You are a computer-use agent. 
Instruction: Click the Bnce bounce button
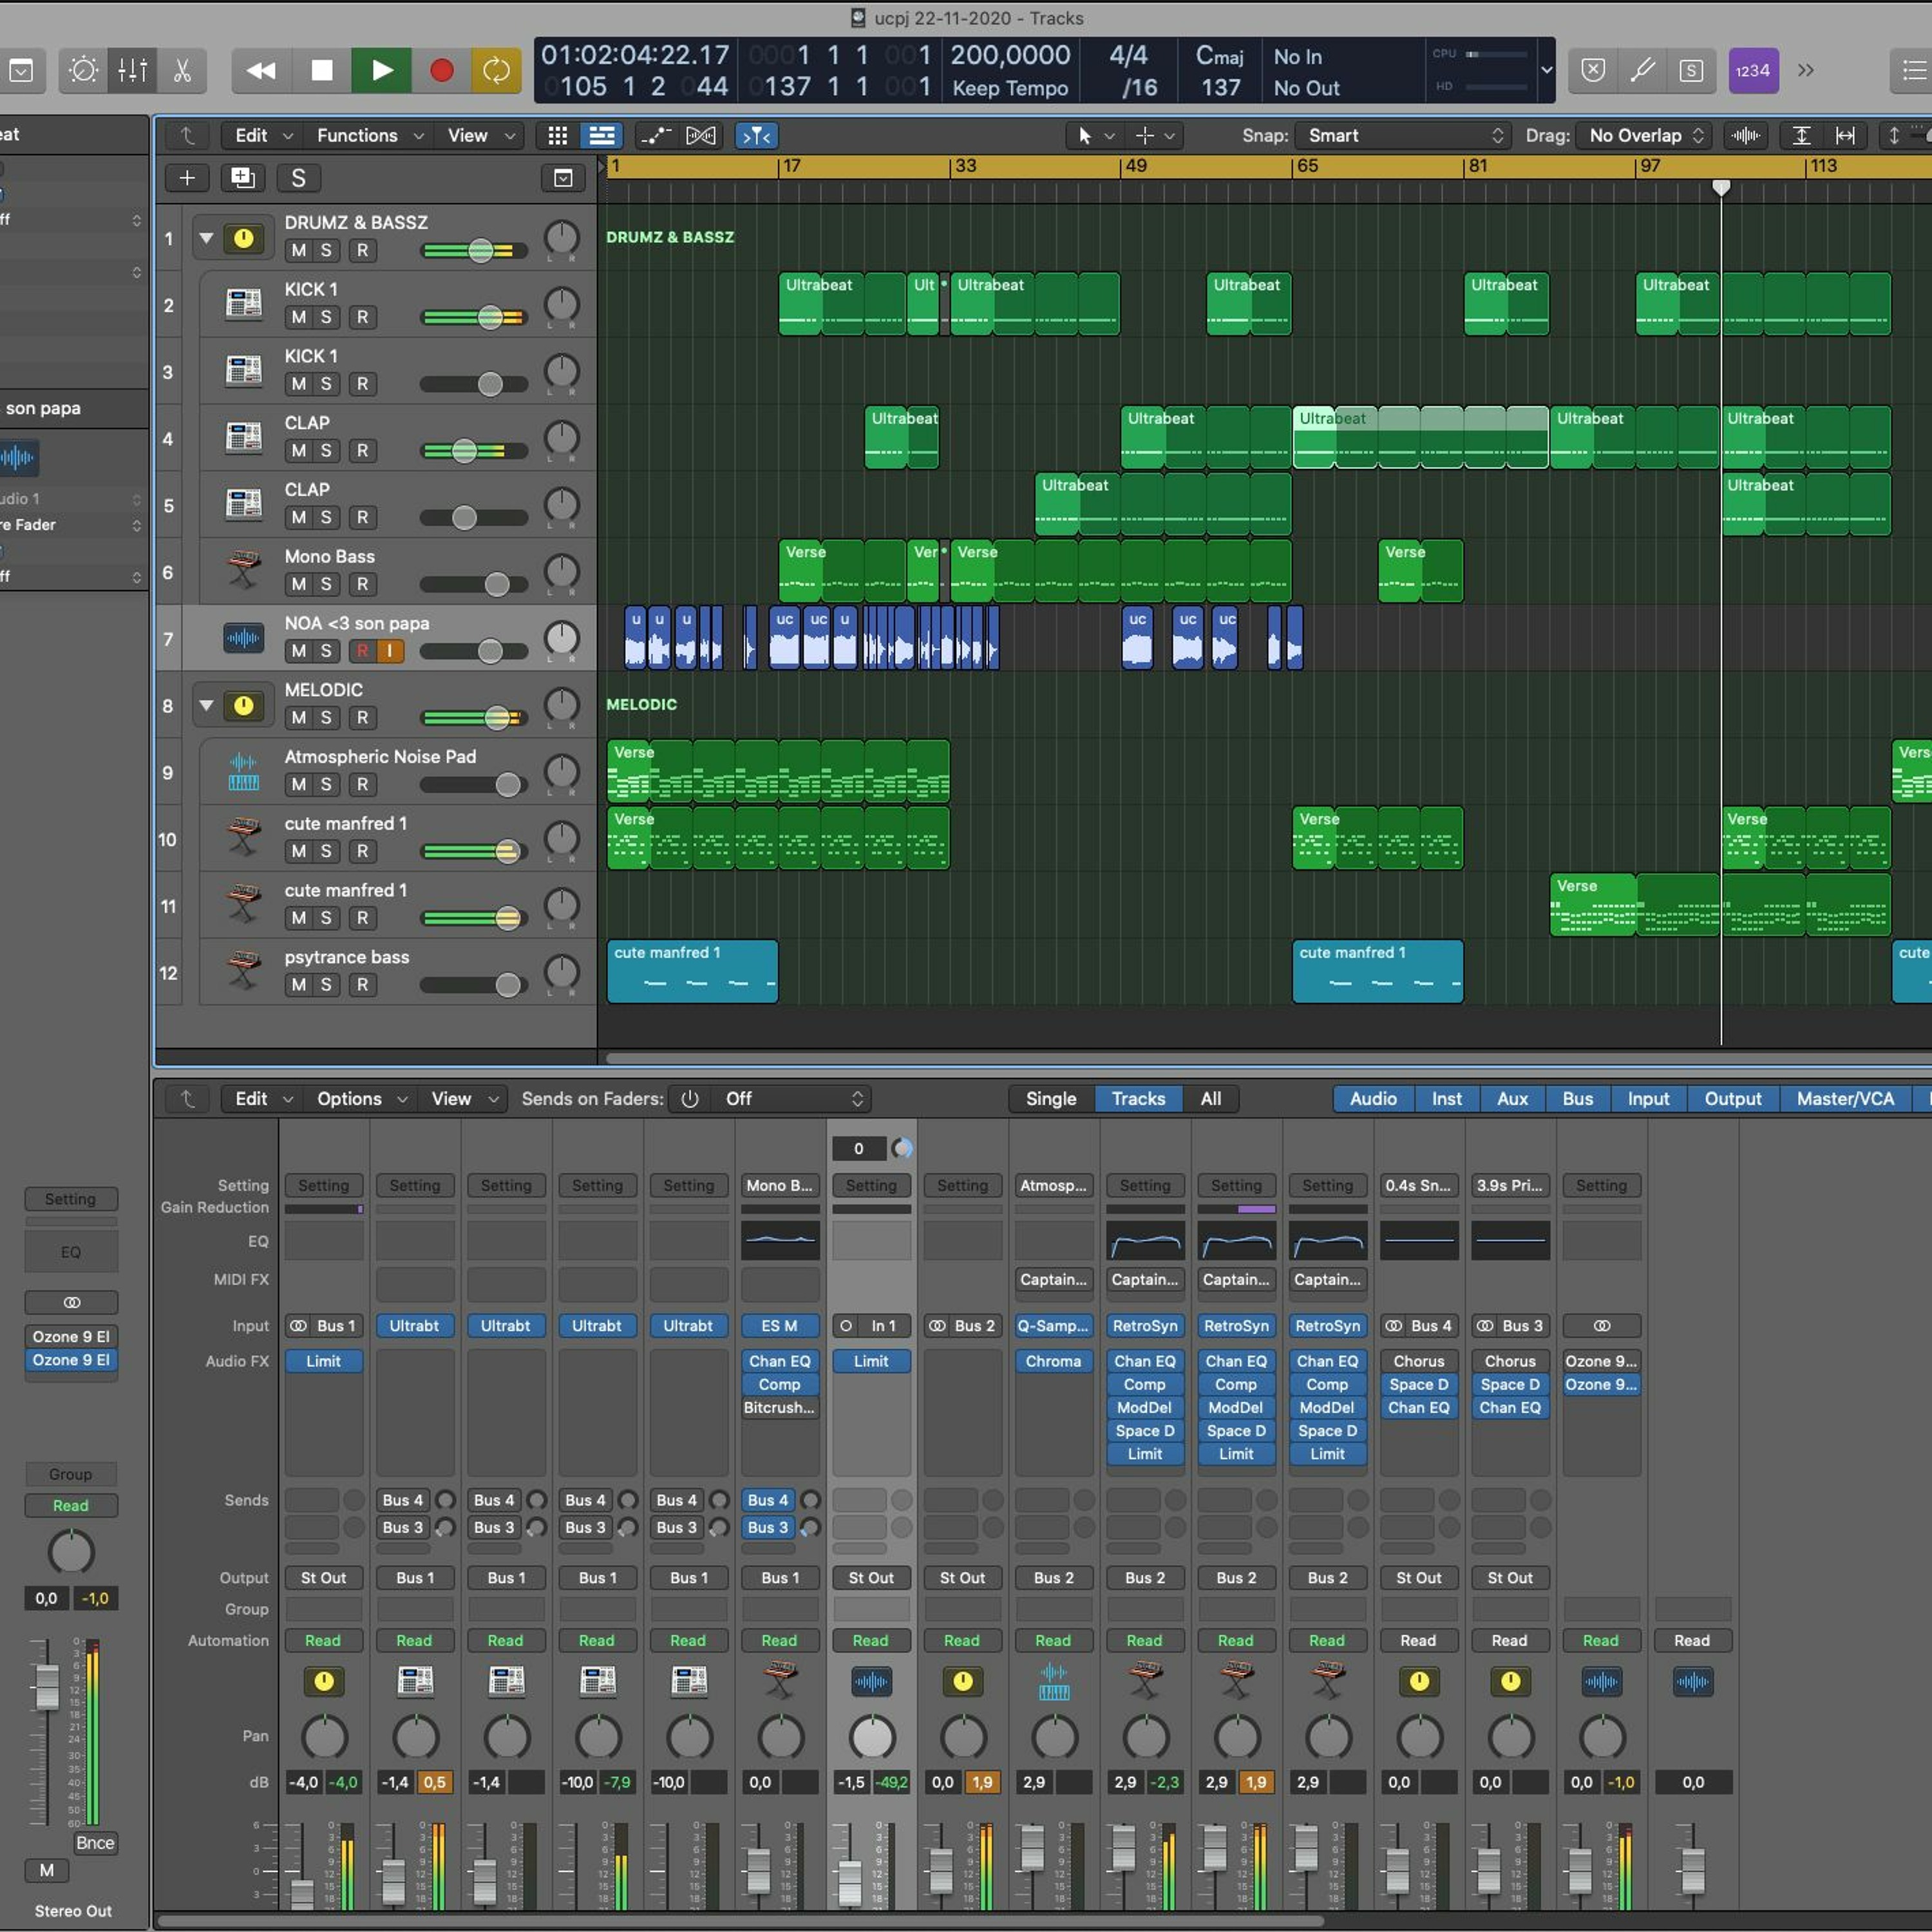[95, 1843]
